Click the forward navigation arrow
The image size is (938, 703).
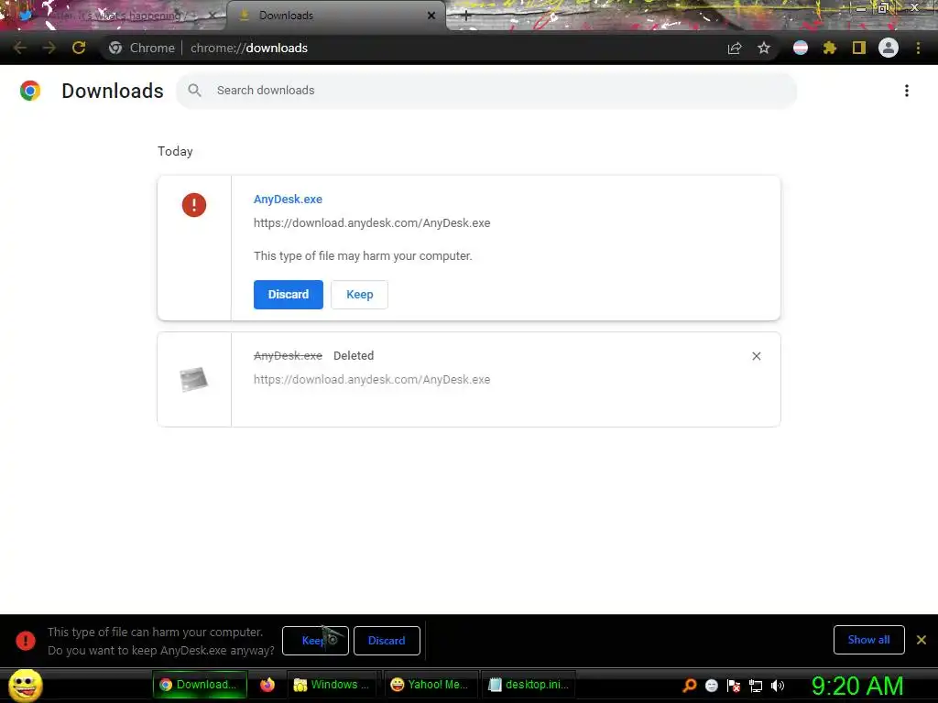tap(49, 48)
